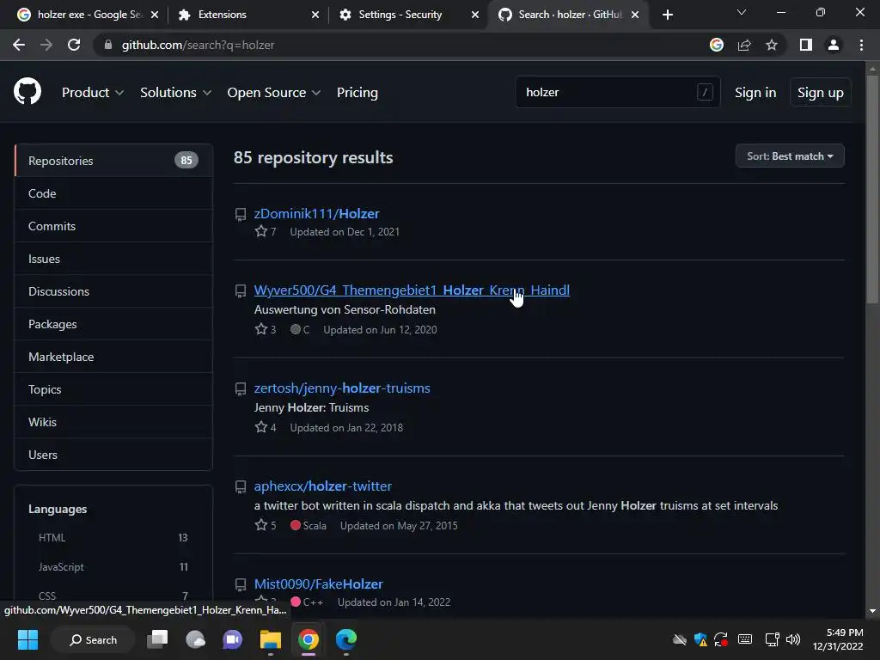Open Mist0090/FakeHolzer repository
This screenshot has height=660, width=880.
click(x=318, y=584)
